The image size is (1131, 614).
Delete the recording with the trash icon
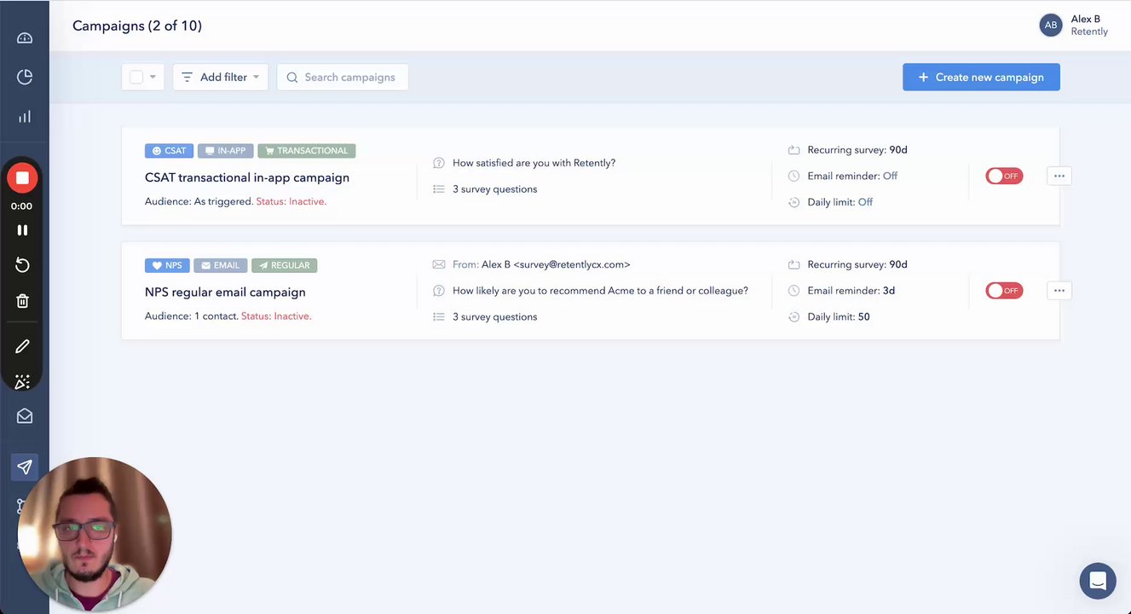point(22,301)
